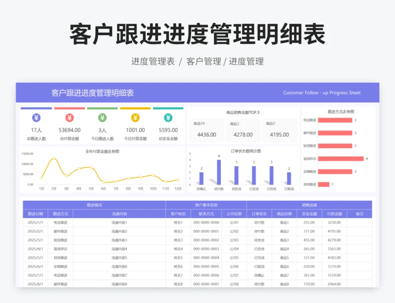Click the 商品7 product cell

pos(284,275)
